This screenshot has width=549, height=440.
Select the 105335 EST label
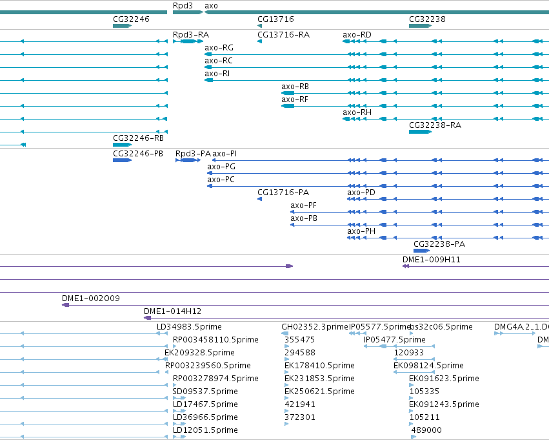[424, 392]
